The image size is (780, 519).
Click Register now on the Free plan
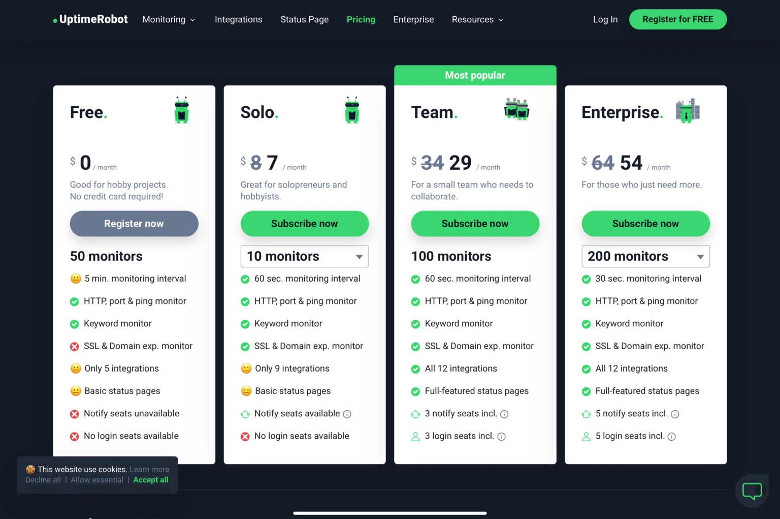coord(134,224)
